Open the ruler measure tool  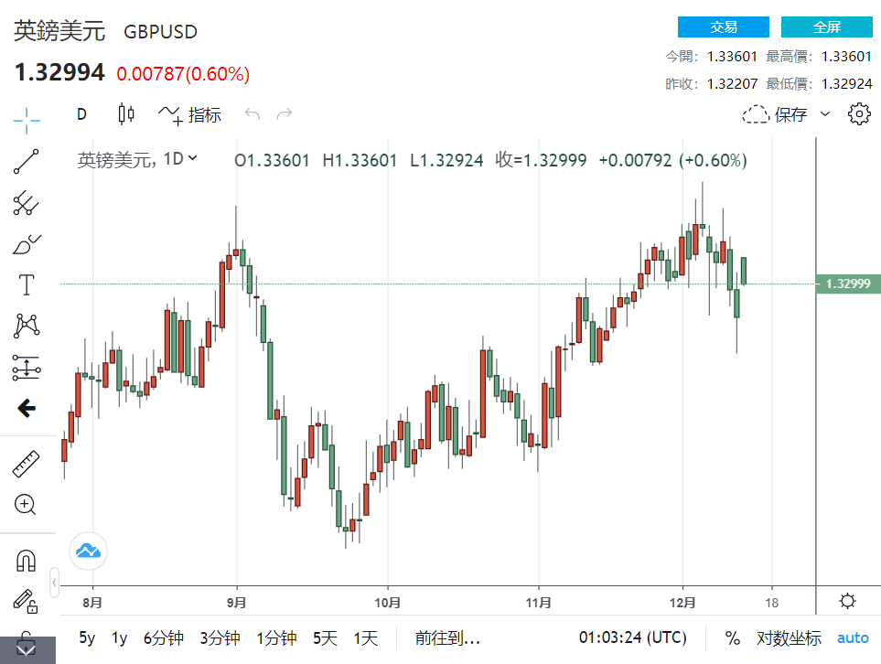[26, 465]
